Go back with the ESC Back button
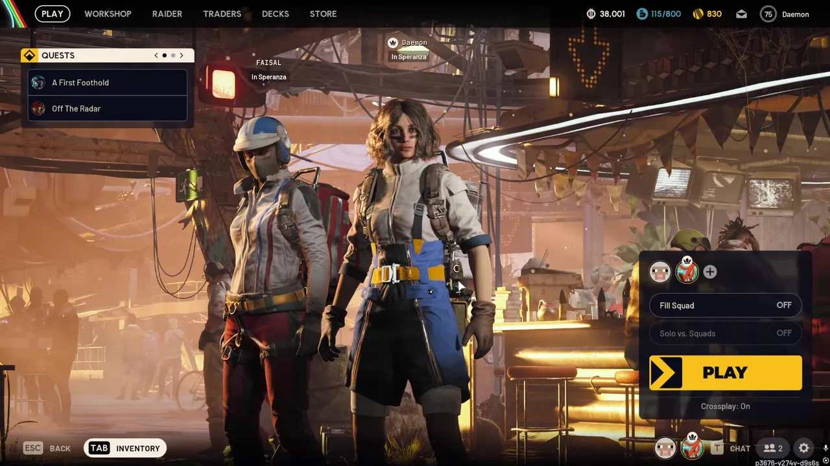 tap(47, 449)
